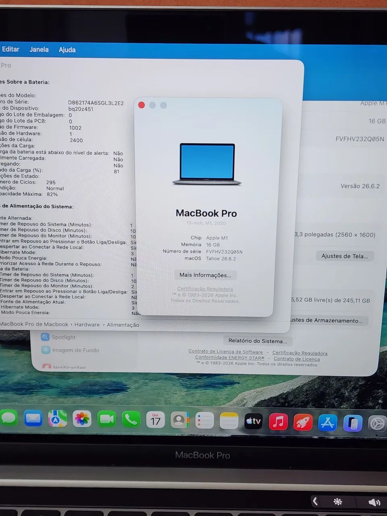Click Versão 26.6.2 in Settings window
387x516 pixels.
pos(360,186)
